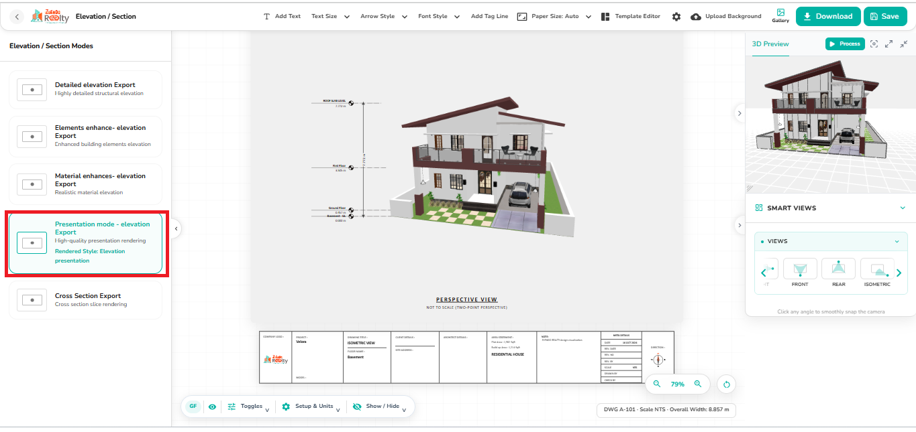Click upper expand arrow beside 3D Preview panel

(739, 113)
